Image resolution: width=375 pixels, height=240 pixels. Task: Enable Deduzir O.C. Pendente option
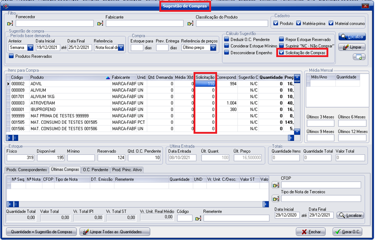click(x=227, y=39)
